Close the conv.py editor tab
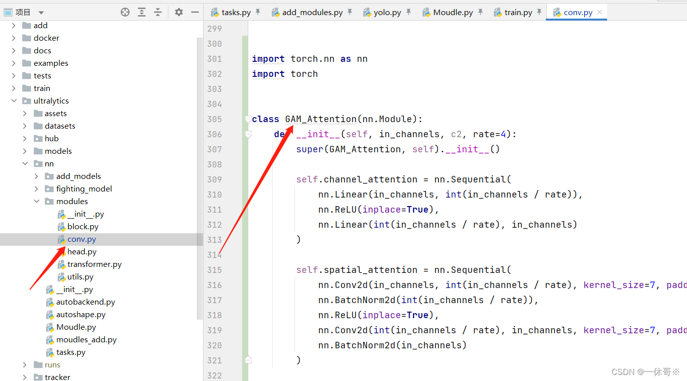The width and height of the screenshot is (687, 381). pyautogui.click(x=600, y=12)
